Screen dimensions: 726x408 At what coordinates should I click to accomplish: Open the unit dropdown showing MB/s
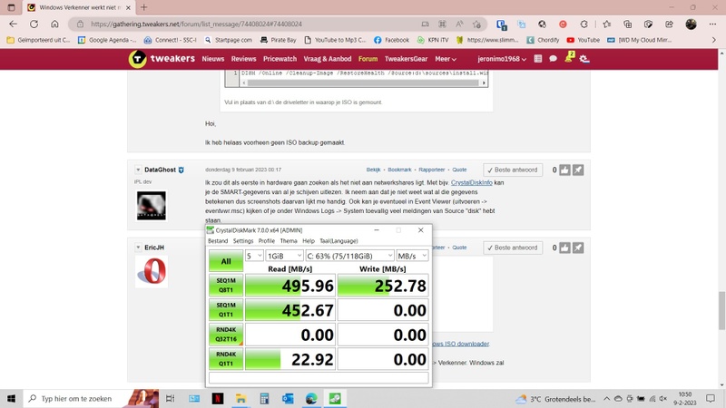tap(412, 256)
